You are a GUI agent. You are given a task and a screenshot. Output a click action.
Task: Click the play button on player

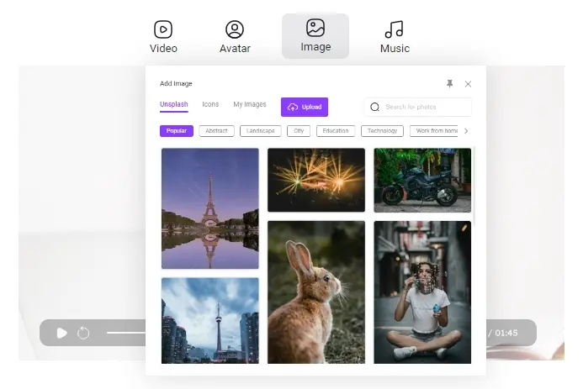click(x=61, y=333)
